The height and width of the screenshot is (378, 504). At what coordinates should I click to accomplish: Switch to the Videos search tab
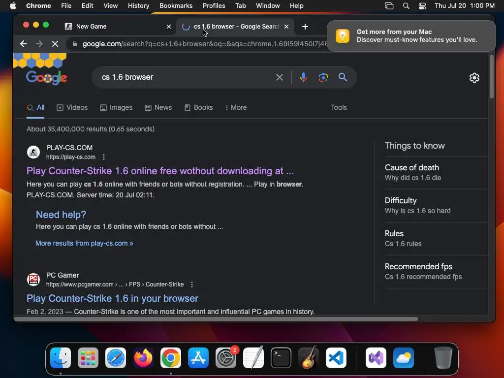pos(72,107)
